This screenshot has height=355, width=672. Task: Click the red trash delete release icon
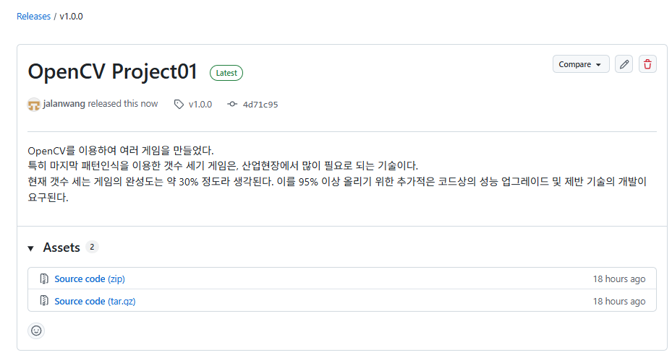tap(647, 64)
